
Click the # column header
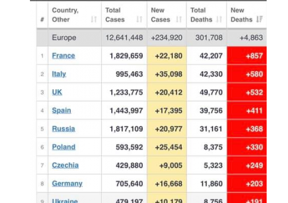[42, 19]
